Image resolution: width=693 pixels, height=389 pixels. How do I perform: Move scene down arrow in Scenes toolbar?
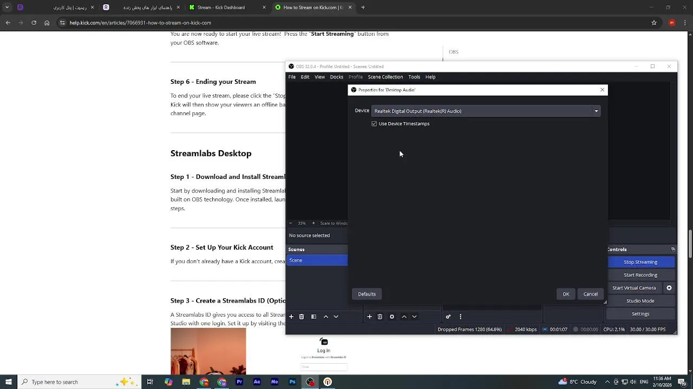pyautogui.click(x=336, y=317)
